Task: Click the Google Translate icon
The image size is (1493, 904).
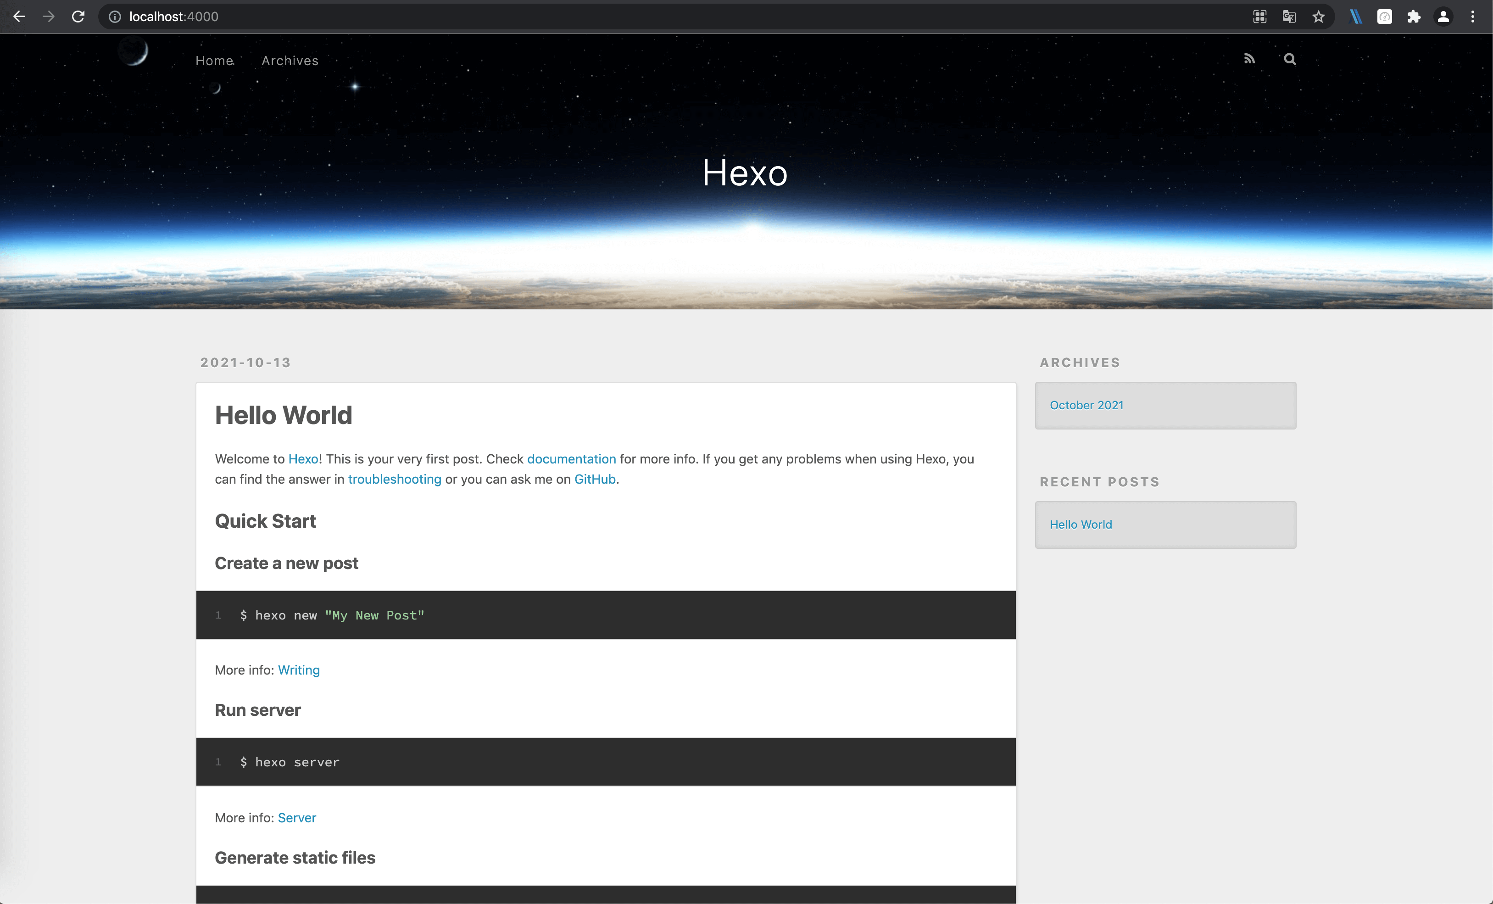Action: pyautogui.click(x=1289, y=17)
